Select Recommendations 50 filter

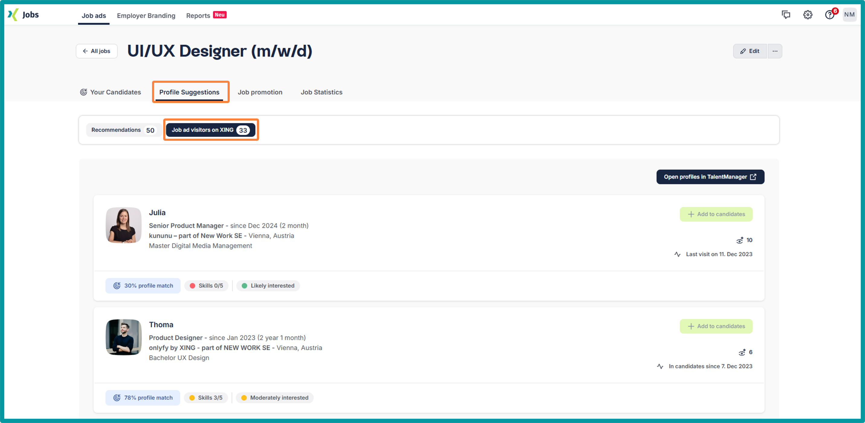[x=123, y=130]
